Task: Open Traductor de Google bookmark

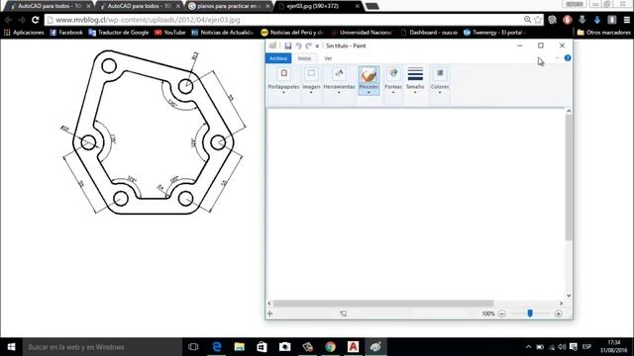Action: pos(119,33)
